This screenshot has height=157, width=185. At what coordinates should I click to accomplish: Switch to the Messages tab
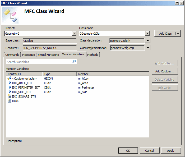(x=29, y=55)
